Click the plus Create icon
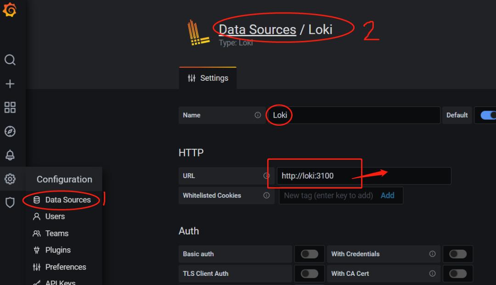The width and height of the screenshot is (496, 285). [x=10, y=84]
